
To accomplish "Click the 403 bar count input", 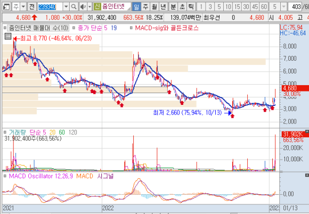I will click(x=295, y=7).
